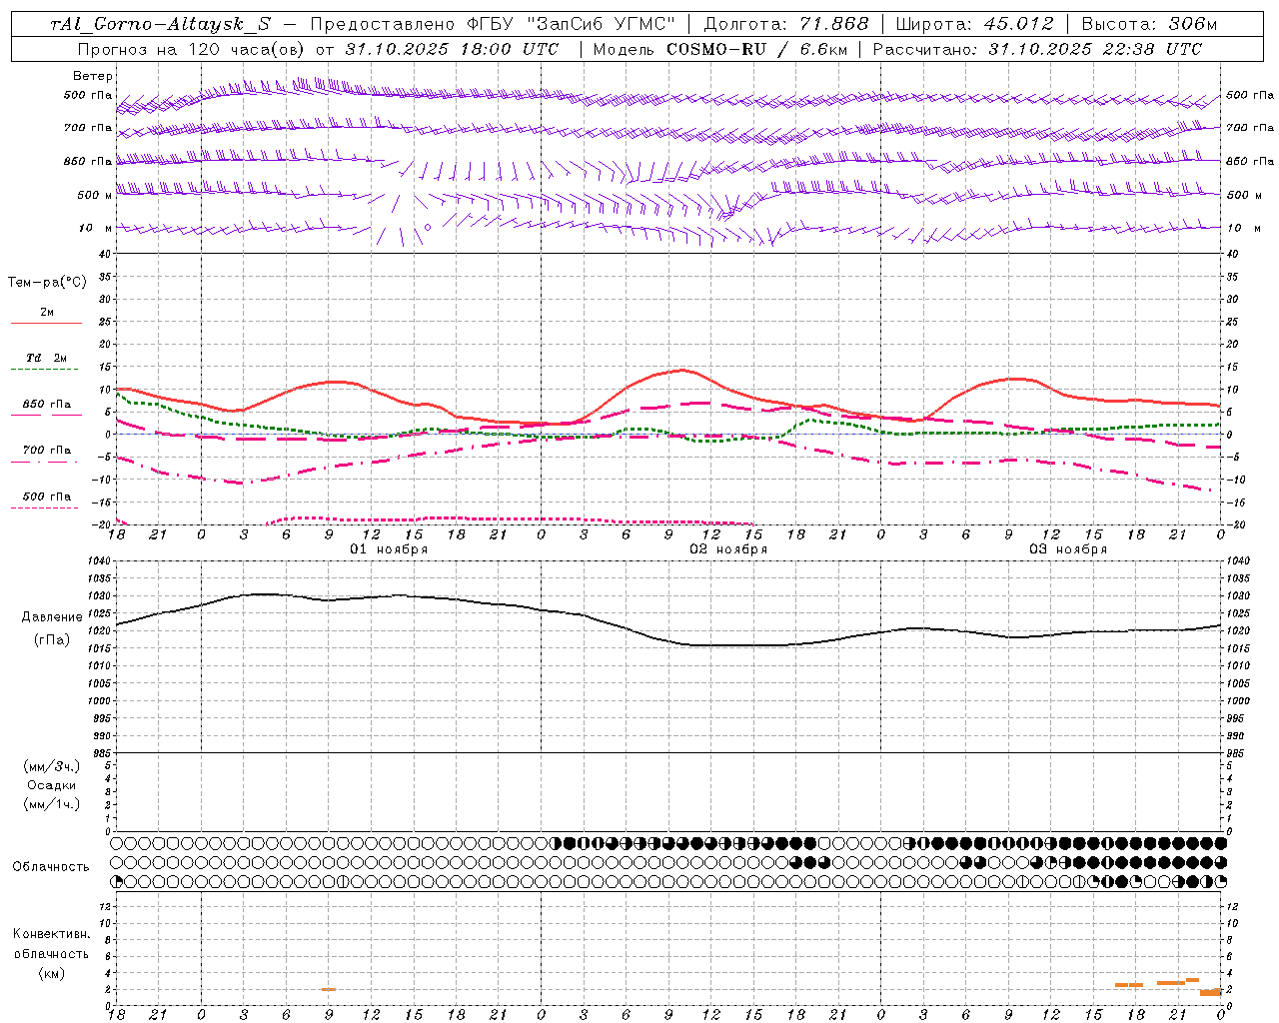Click the Рассчитано: 31.10.2025 22:38 UTC text
The width and height of the screenshot is (1279, 1023).
1037,49
